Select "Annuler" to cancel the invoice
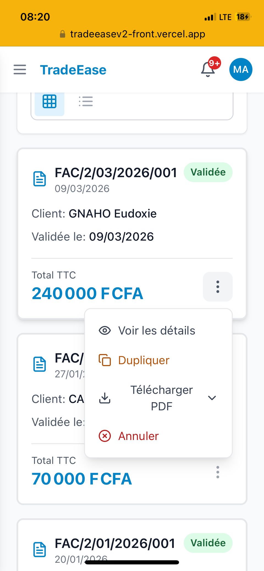 pyautogui.click(x=139, y=436)
